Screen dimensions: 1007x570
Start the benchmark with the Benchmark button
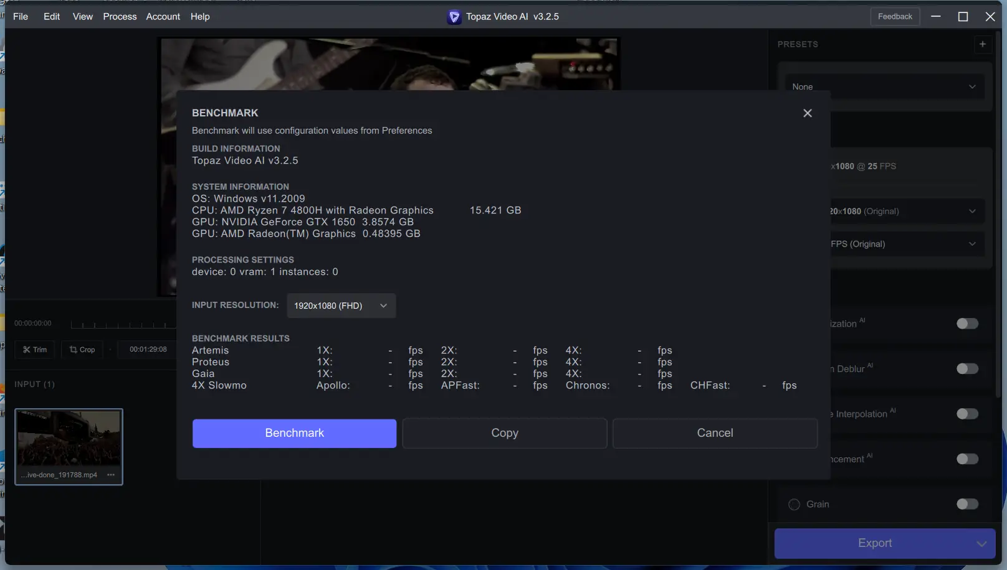(294, 433)
